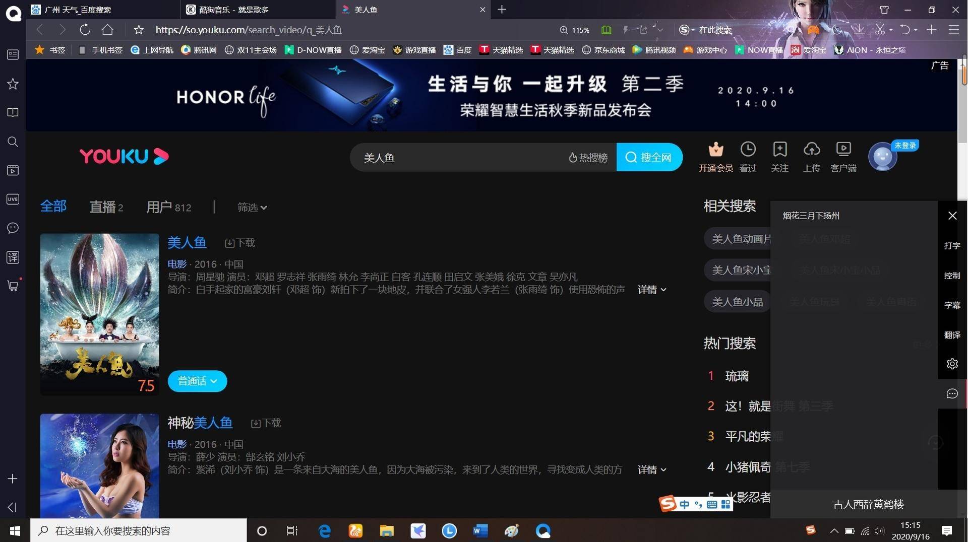The image size is (968, 542).
Task: Open the floating panel settings gear icon
Action: pyautogui.click(x=952, y=364)
